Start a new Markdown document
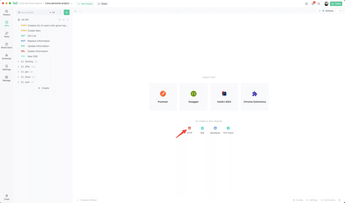345x203 pixels. (215, 130)
